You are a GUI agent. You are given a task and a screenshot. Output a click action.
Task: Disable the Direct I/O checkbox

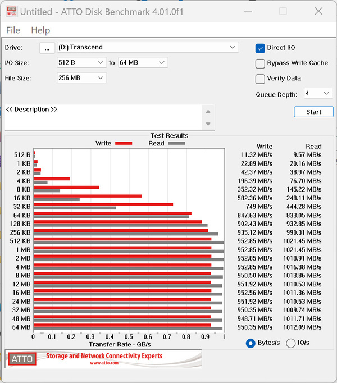[260, 48]
